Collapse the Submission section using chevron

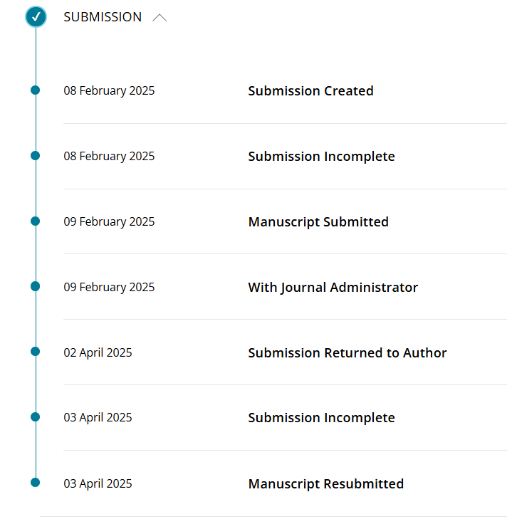click(x=160, y=17)
